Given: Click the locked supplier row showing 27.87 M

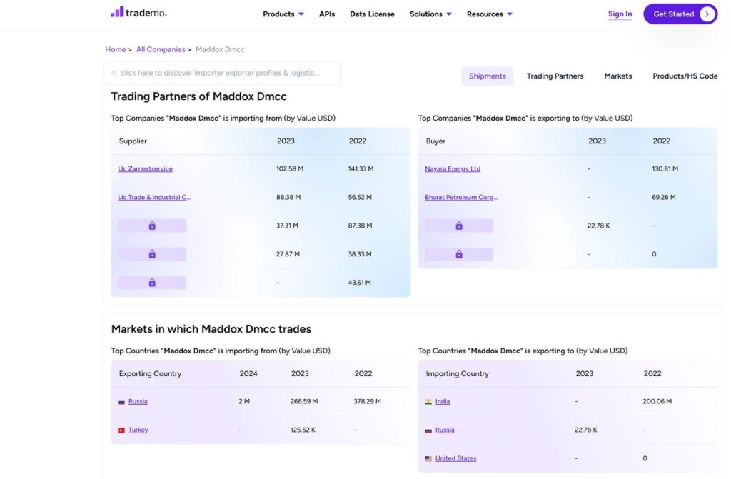Looking at the screenshot, I should tap(152, 254).
